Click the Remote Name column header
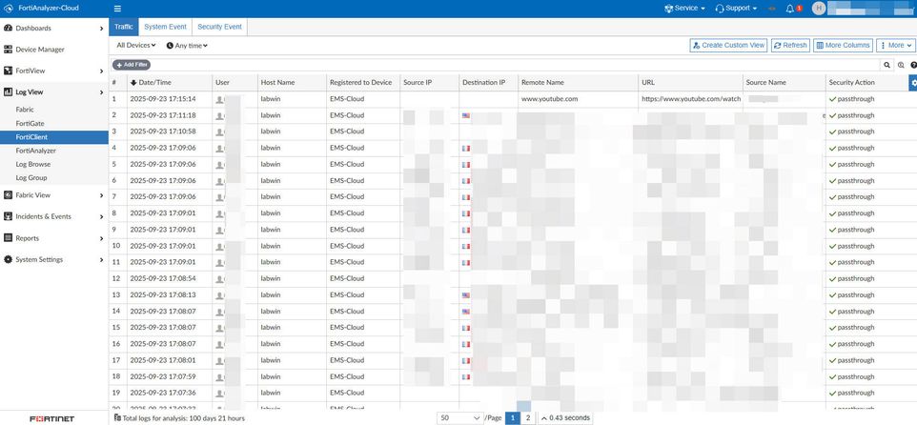The height and width of the screenshot is (425, 917). point(578,83)
